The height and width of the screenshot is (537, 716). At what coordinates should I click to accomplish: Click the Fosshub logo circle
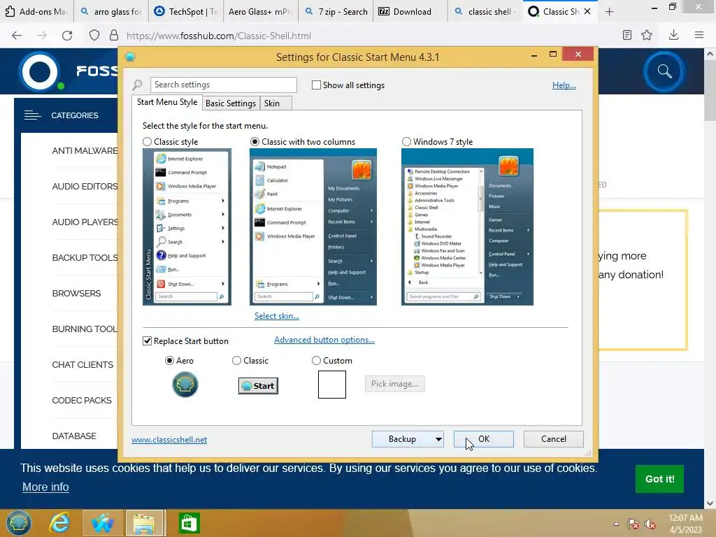click(x=40, y=72)
